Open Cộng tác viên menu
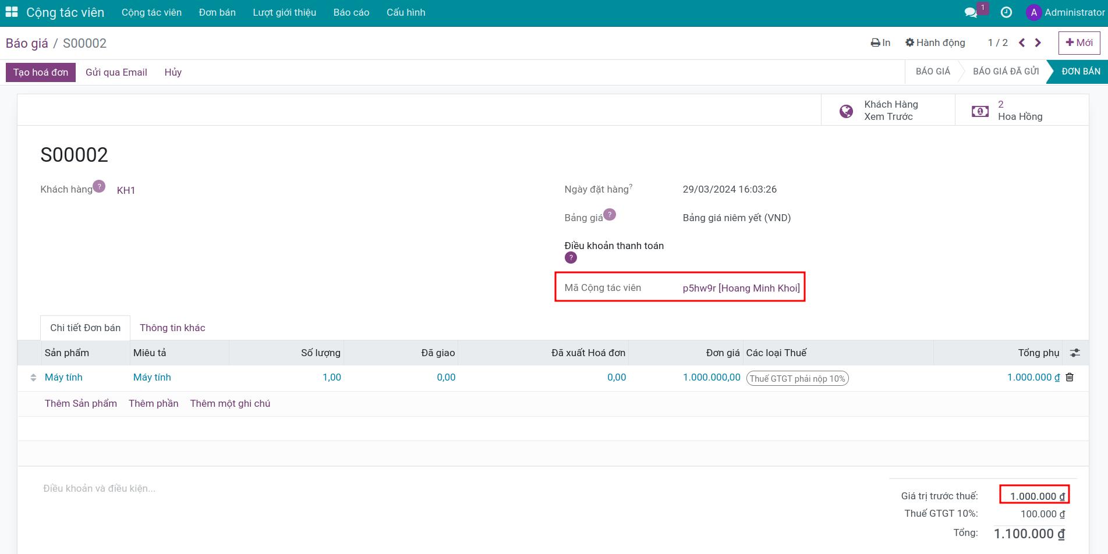Screen dimensions: 1108x554 [x=151, y=12]
